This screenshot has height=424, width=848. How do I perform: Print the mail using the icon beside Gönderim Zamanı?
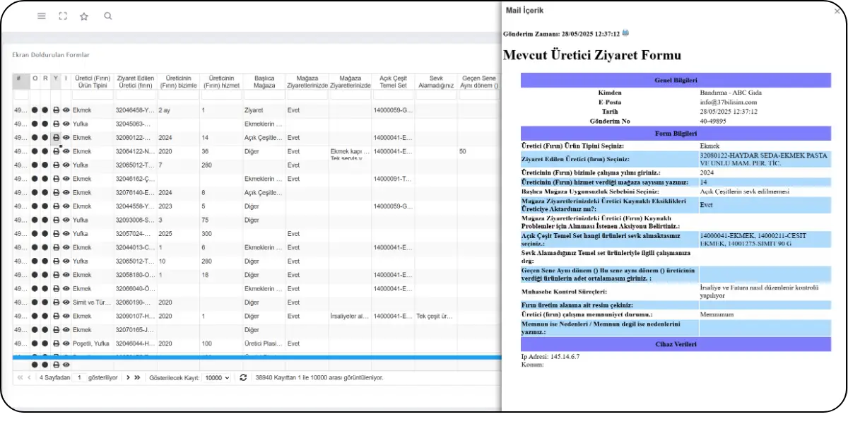click(625, 33)
